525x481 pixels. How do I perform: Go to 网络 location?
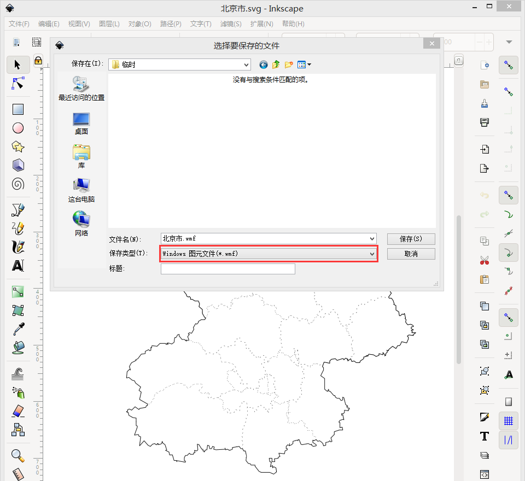point(81,224)
